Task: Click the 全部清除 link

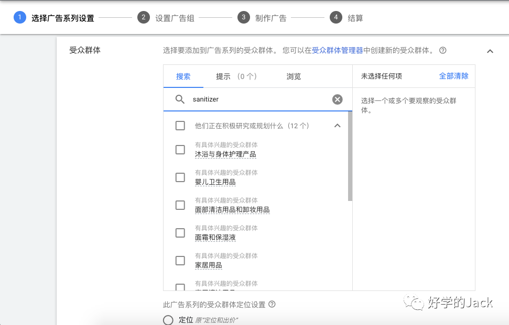Action: 453,76
